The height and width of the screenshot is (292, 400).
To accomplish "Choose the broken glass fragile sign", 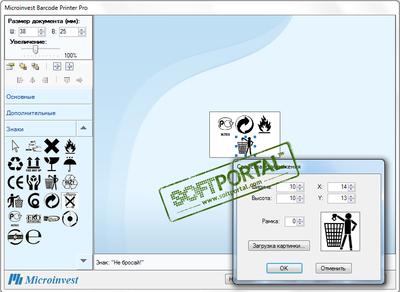I will click(52, 164).
